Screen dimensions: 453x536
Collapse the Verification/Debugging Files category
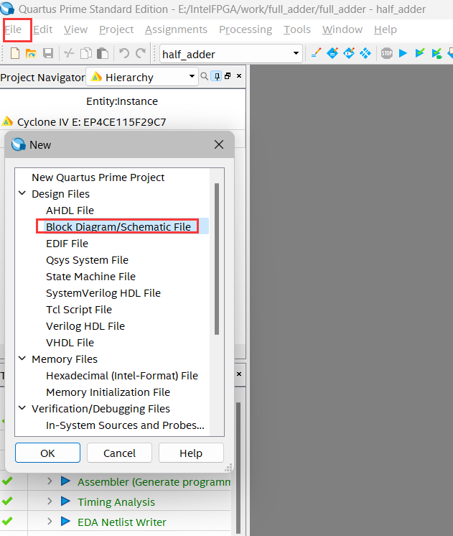[22, 408]
